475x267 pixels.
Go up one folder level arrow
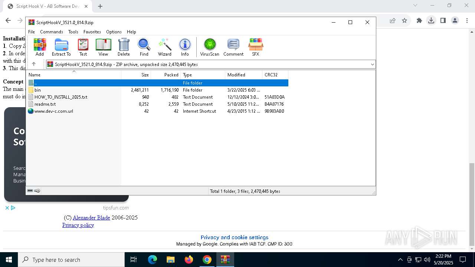34,64
